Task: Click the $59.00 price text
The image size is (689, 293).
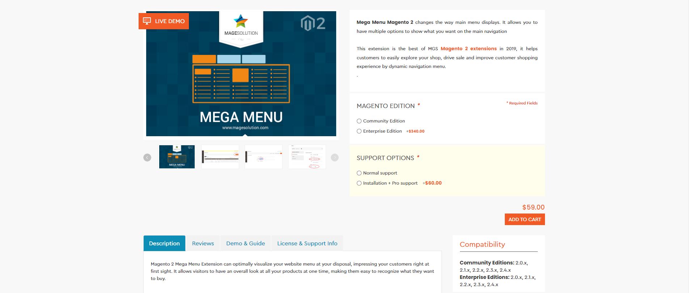Action: click(x=533, y=207)
